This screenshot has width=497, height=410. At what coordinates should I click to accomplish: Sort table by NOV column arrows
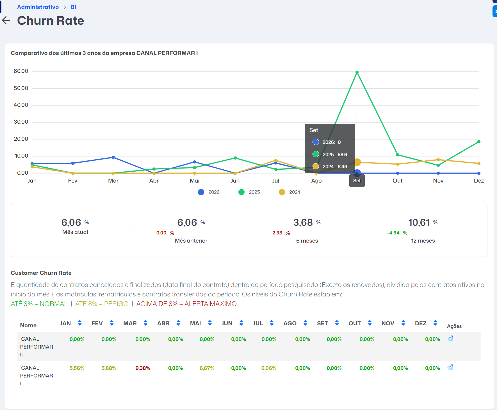tap(403, 323)
